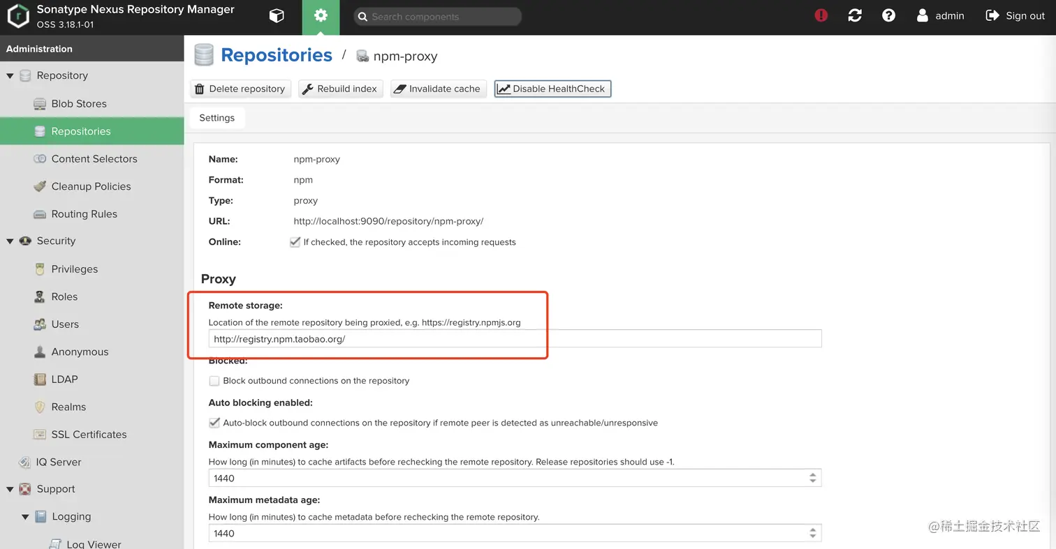Open the Help question mark icon
1056x549 pixels.
[888, 15]
